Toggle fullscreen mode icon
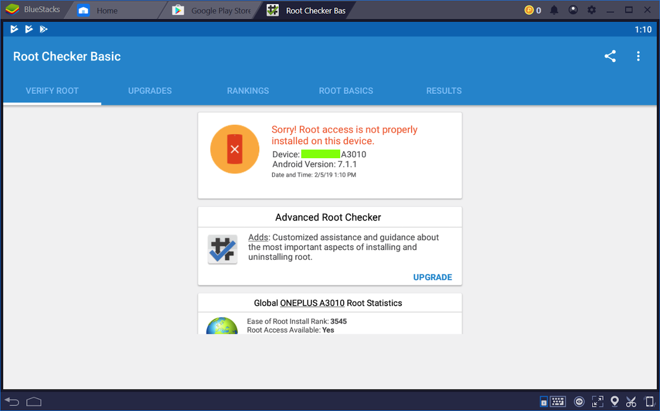660x411 pixels. tap(598, 402)
